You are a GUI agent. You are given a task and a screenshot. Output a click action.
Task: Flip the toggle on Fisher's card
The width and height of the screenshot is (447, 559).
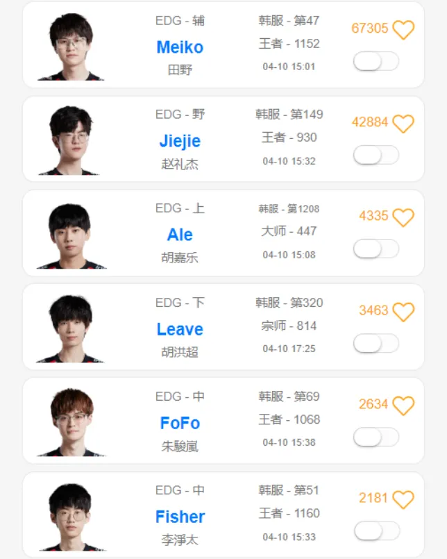[x=376, y=531]
